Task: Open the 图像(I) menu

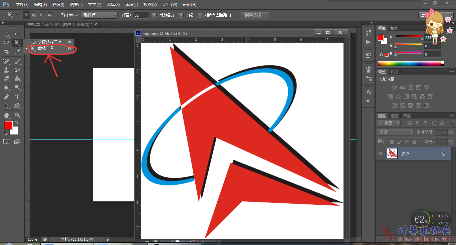Action: point(58,5)
